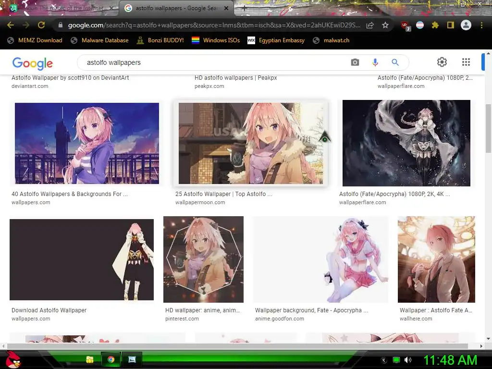The image size is (492, 369).
Task: Show hidden tray icons arrow
Action: [x=384, y=360]
